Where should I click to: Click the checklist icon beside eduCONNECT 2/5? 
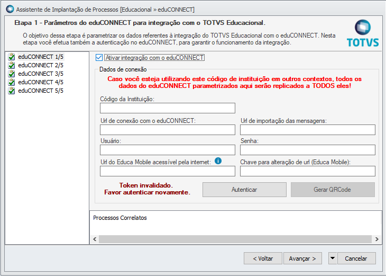click(x=11, y=65)
